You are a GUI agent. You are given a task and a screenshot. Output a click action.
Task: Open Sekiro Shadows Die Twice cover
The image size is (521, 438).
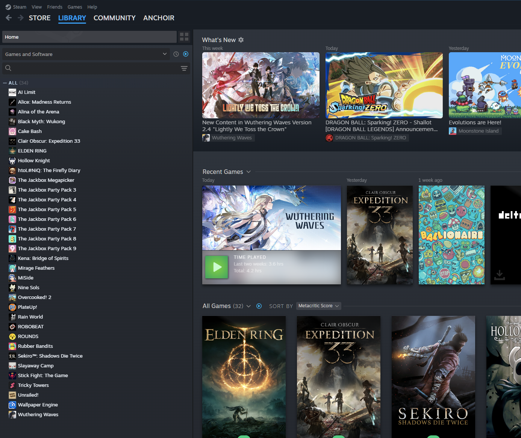pyautogui.click(x=433, y=377)
